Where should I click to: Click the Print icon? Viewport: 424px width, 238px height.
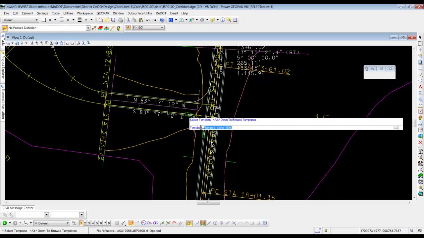pyautogui.click(x=121, y=20)
